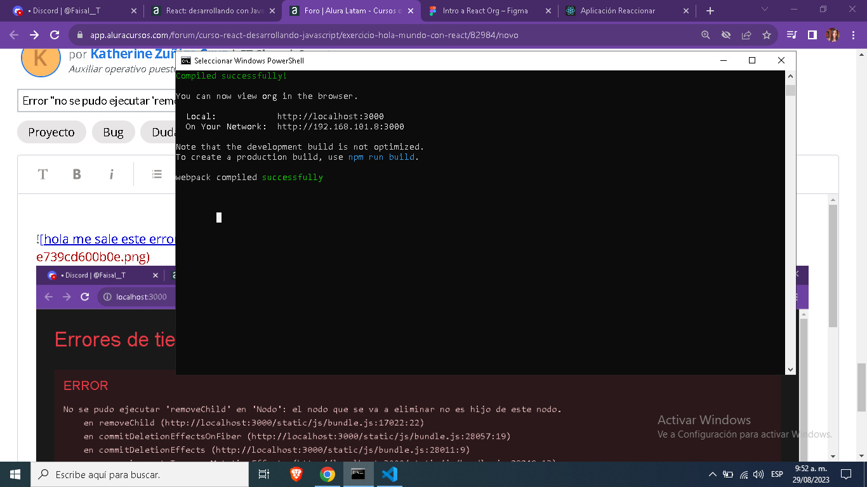Click the PowerShell window title bar icon
Viewport: 867px width, 487px height.
point(185,61)
